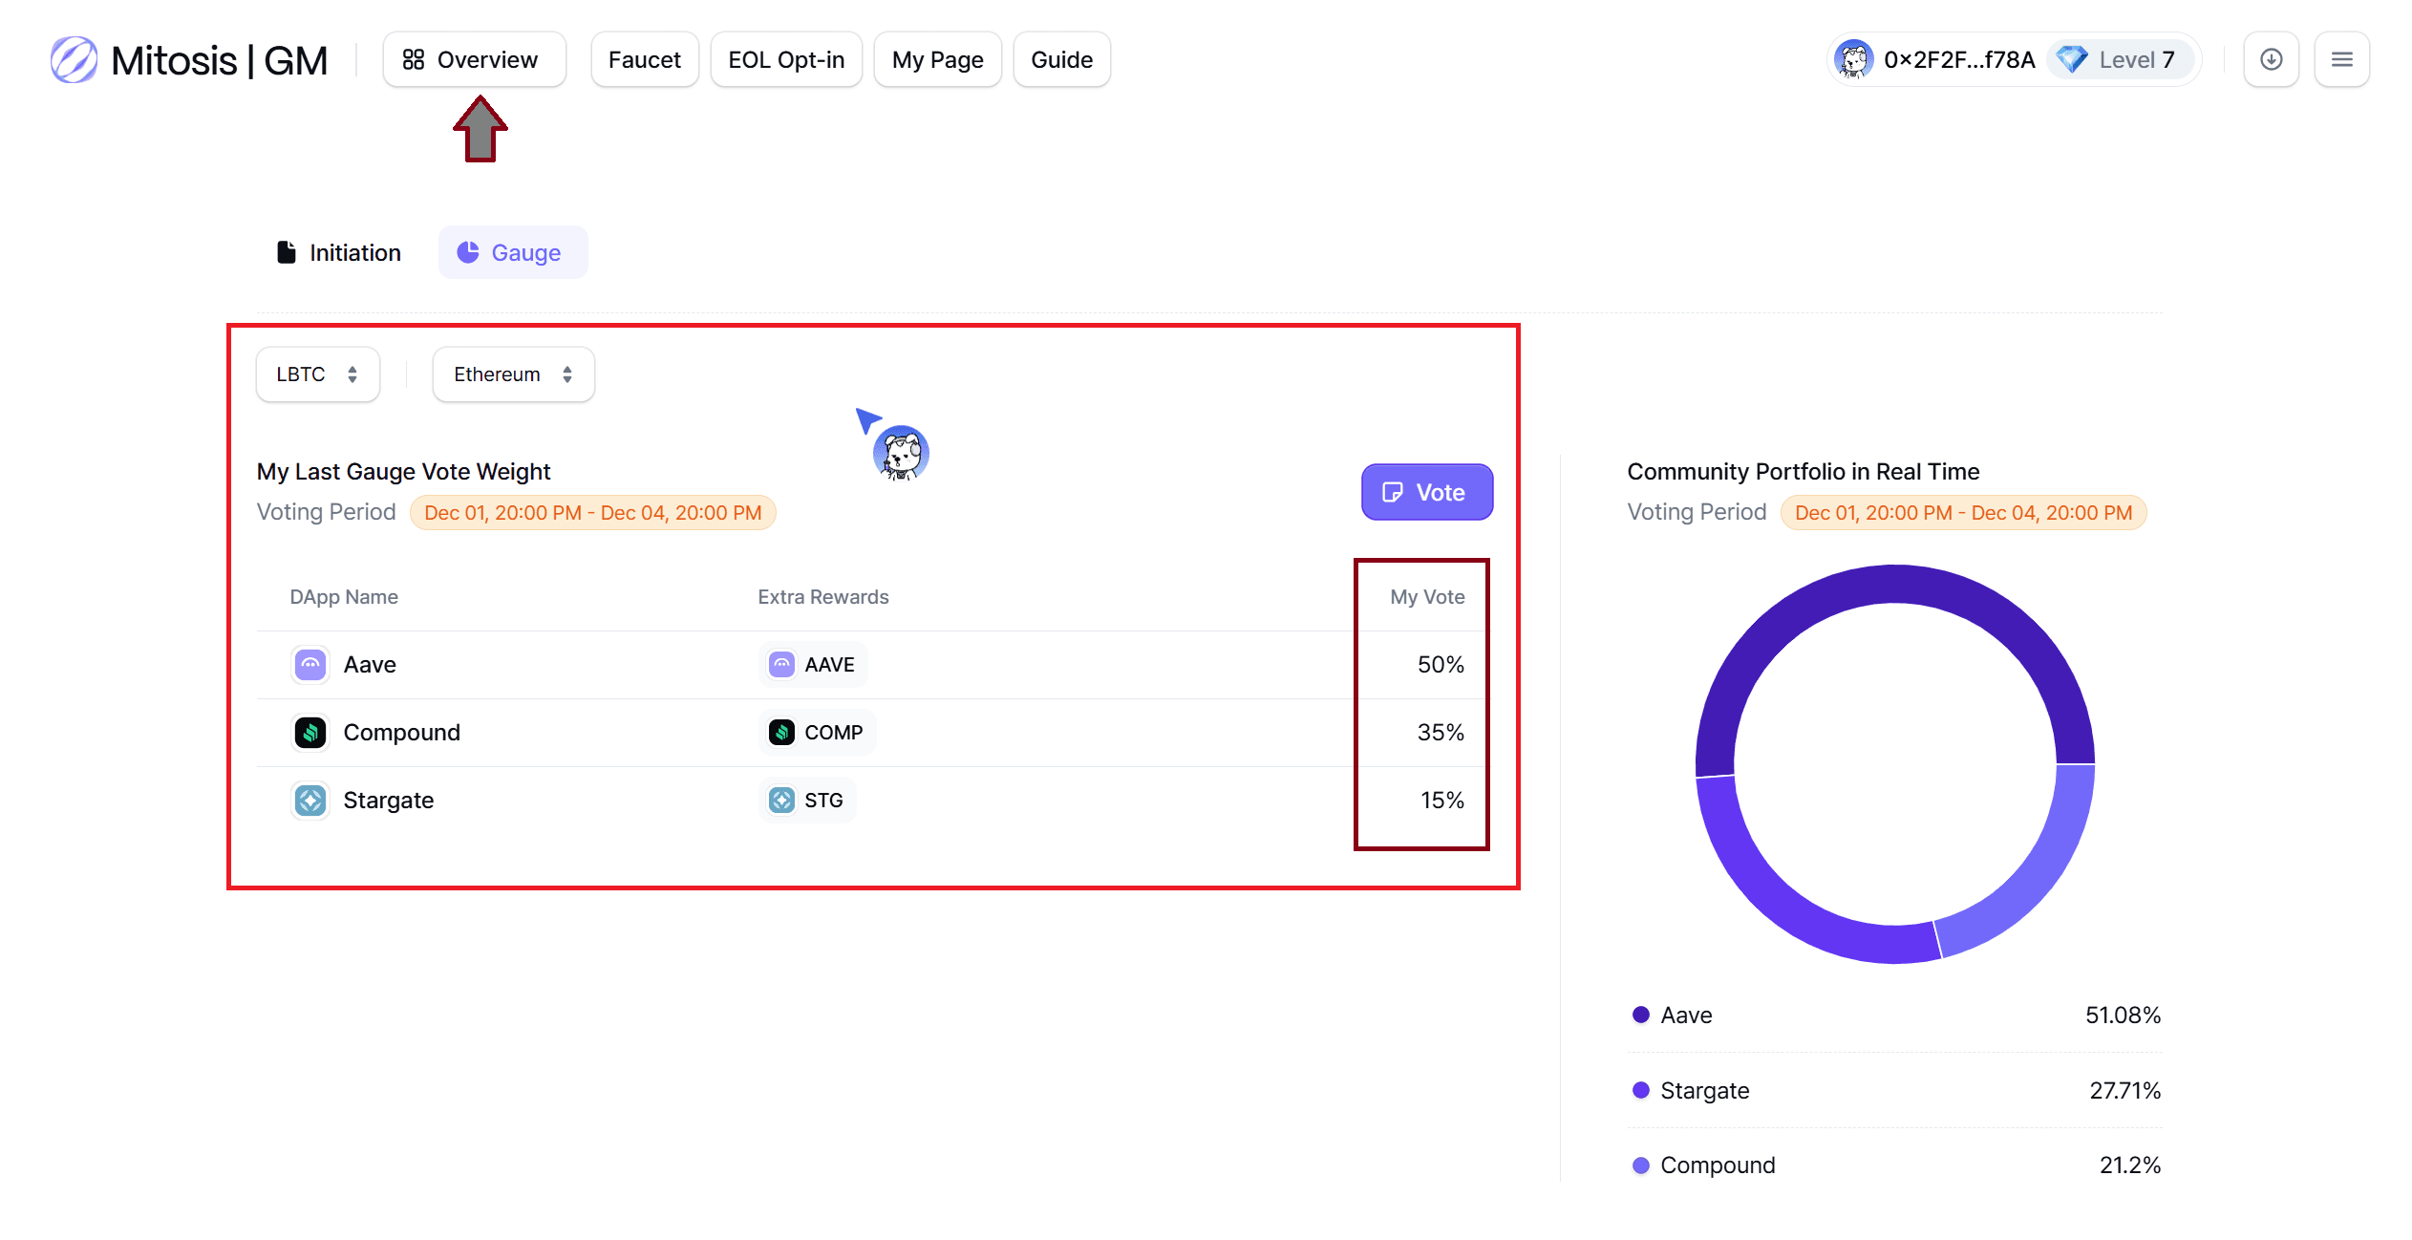The height and width of the screenshot is (1240, 2412).
Task: Click the 50% vote value
Action: point(1441,665)
